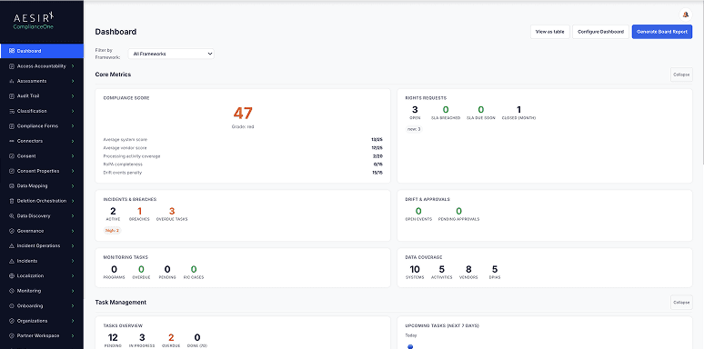Collapse the Core Metrics section

[681, 75]
